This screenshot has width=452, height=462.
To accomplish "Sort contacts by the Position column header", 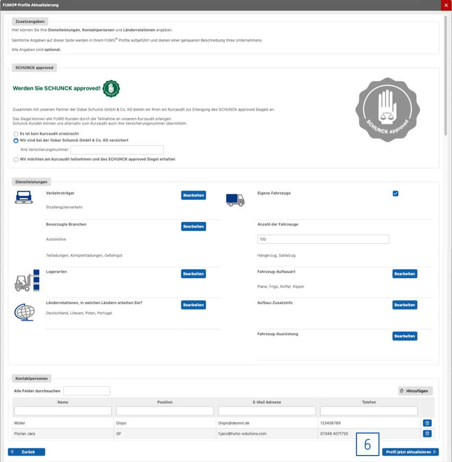I will (x=165, y=402).
